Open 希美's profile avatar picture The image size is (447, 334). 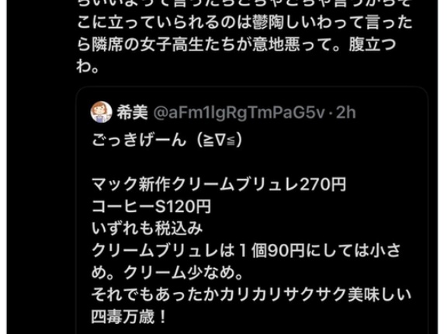pyautogui.click(x=101, y=112)
